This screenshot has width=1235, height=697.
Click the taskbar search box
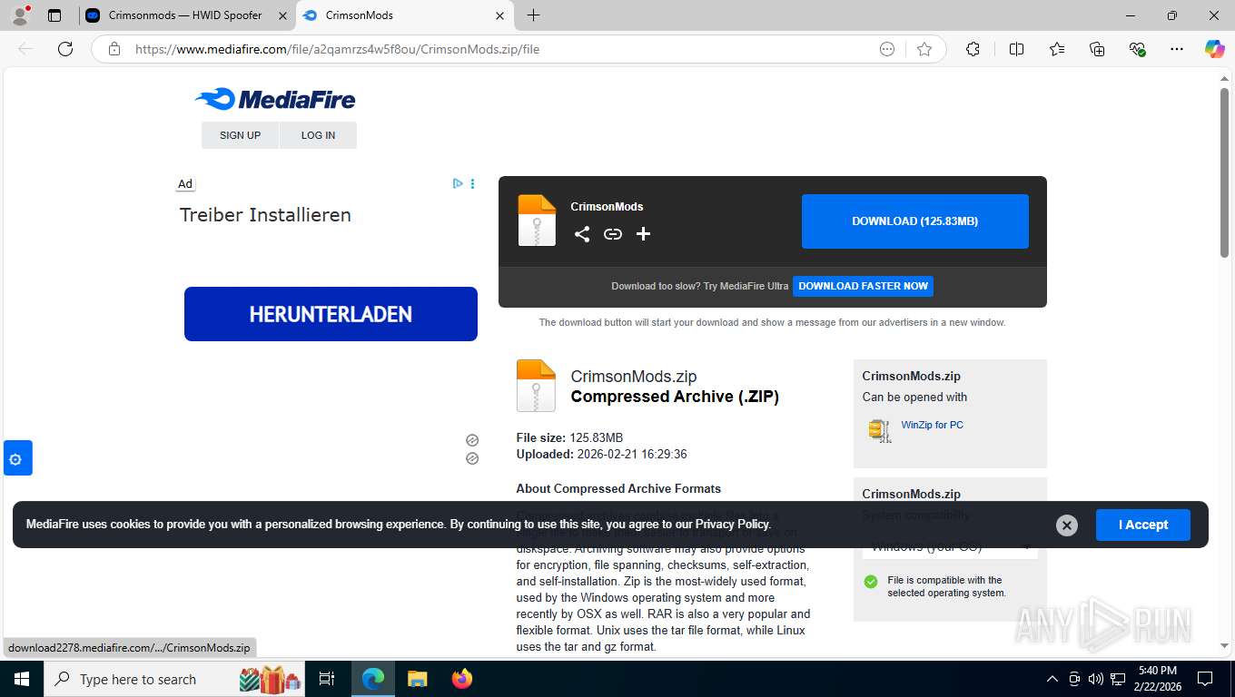pyautogui.click(x=174, y=679)
